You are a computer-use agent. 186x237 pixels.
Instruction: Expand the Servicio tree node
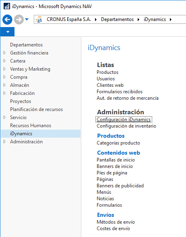coord(4,117)
